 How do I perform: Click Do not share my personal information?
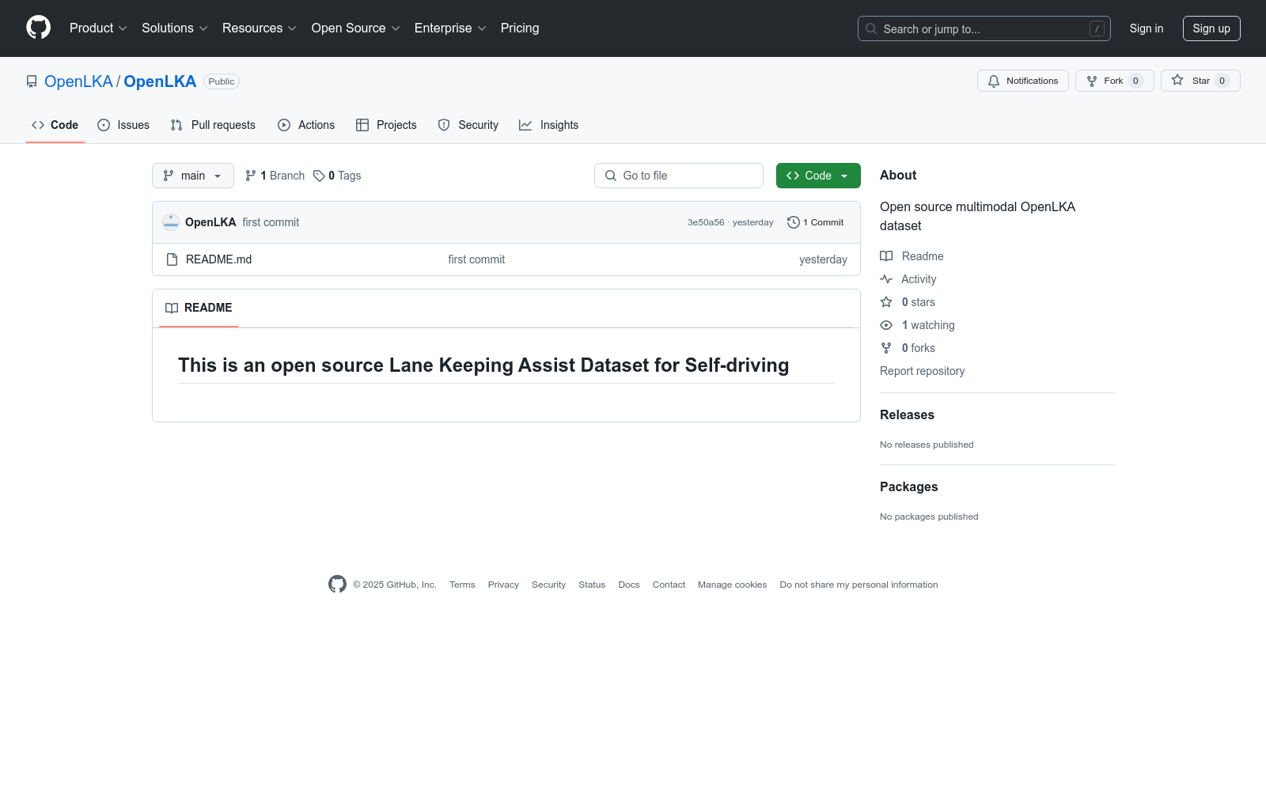point(859,585)
